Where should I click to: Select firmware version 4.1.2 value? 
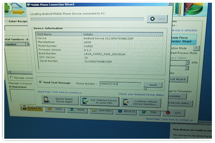[x=87, y=50]
